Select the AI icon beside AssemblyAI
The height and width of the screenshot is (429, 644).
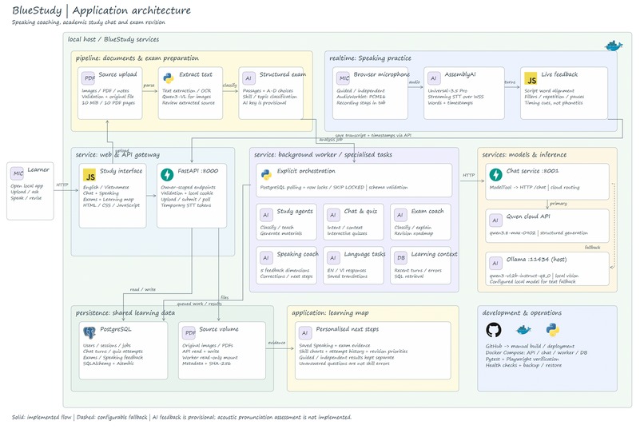coord(434,78)
